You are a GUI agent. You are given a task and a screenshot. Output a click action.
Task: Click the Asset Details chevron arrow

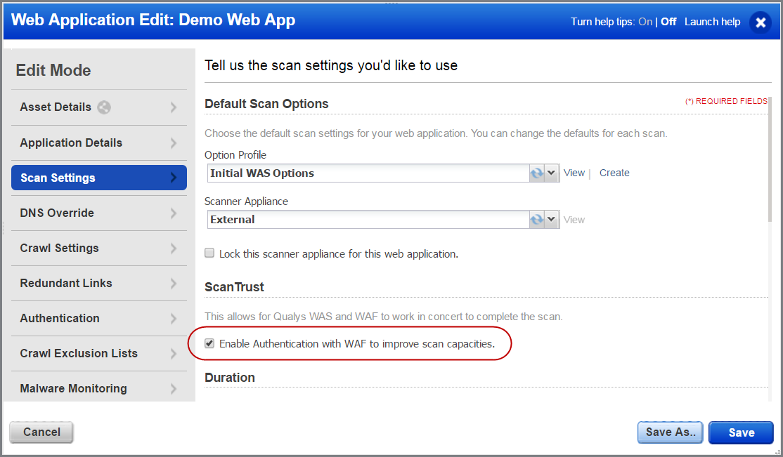[174, 107]
